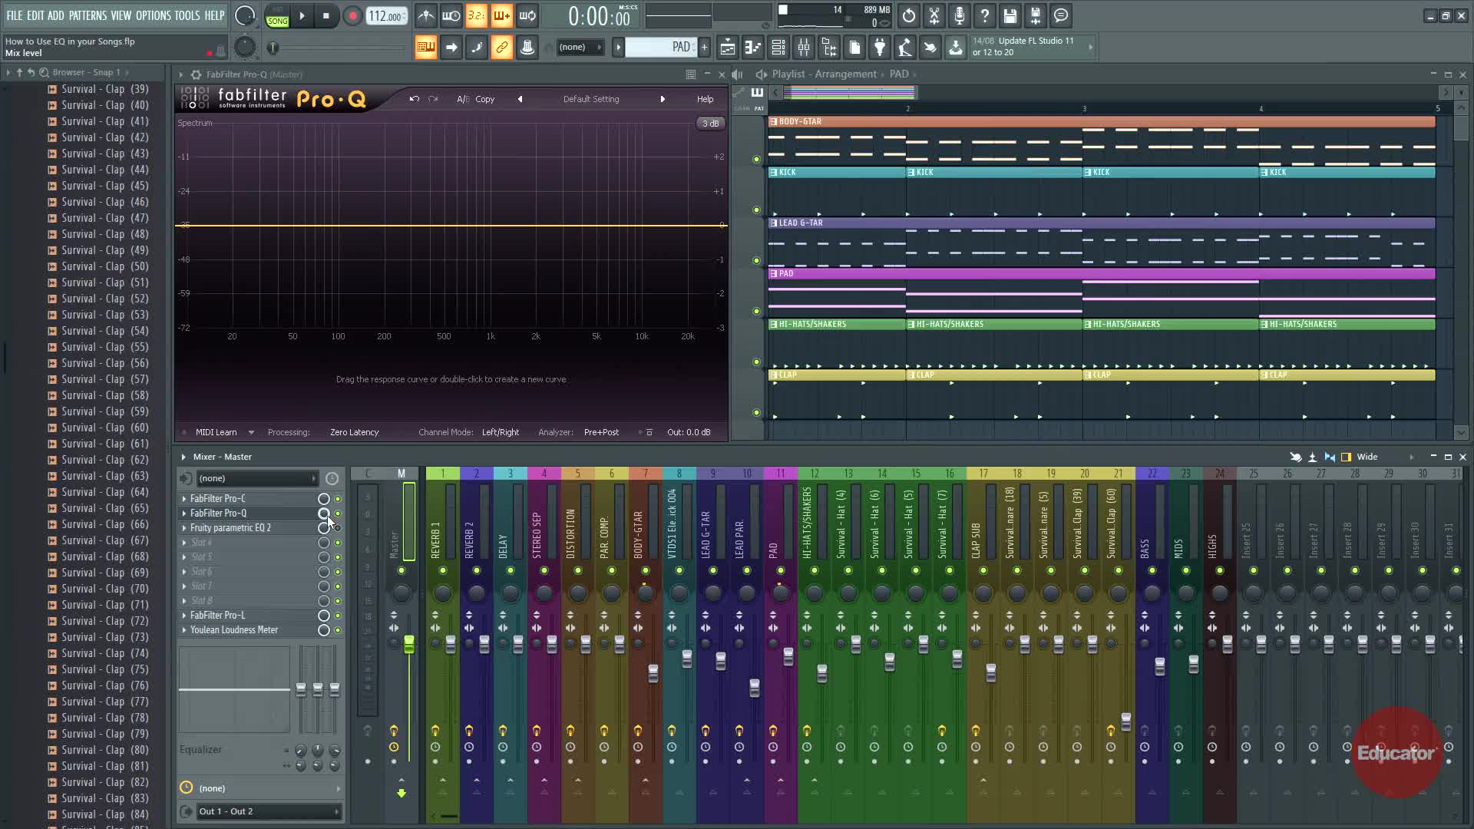Expand Fruity parametric EQ 2 slot arrow

[x=183, y=528]
